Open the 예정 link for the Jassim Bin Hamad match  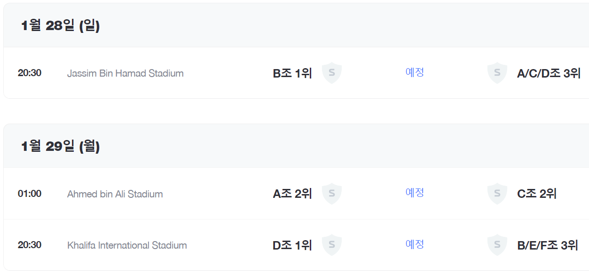pyautogui.click(x=415, y=72)
